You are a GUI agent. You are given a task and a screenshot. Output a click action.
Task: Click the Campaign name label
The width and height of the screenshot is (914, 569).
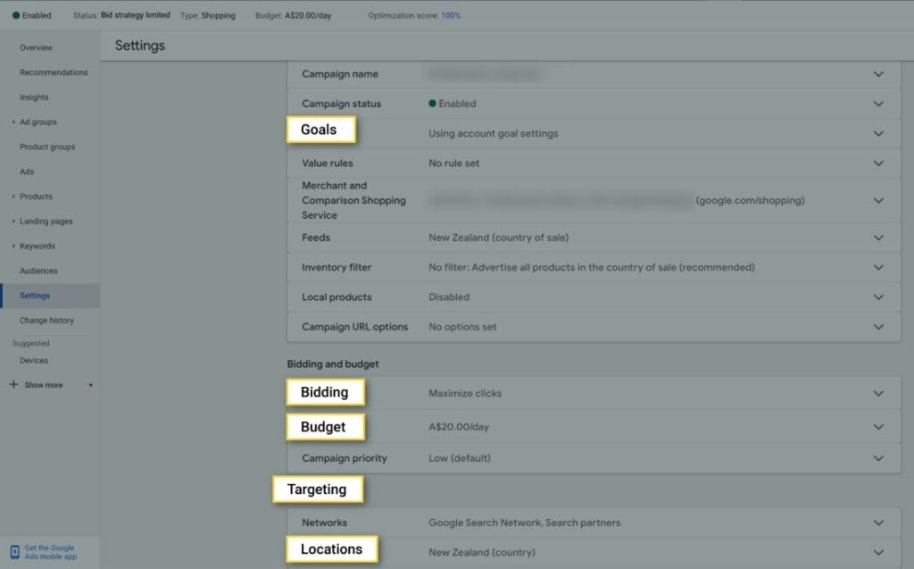point(340,74)
